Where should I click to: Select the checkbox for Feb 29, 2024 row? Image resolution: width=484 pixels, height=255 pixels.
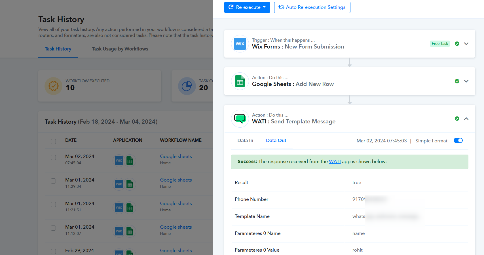[x=53, y=252]
